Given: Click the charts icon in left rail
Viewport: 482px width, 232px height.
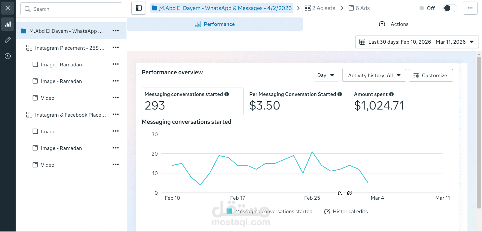Looking at the screenshot, I should click(8, 24).
